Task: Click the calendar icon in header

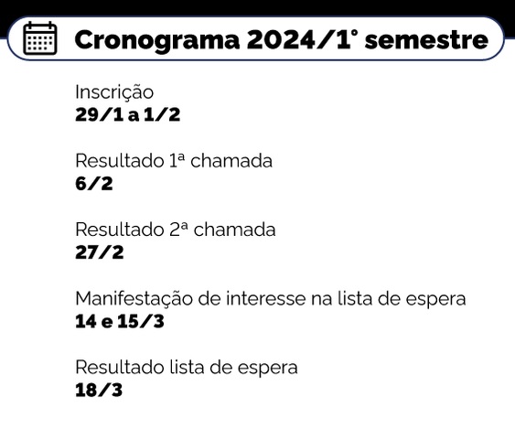Action: pos(40,38)
